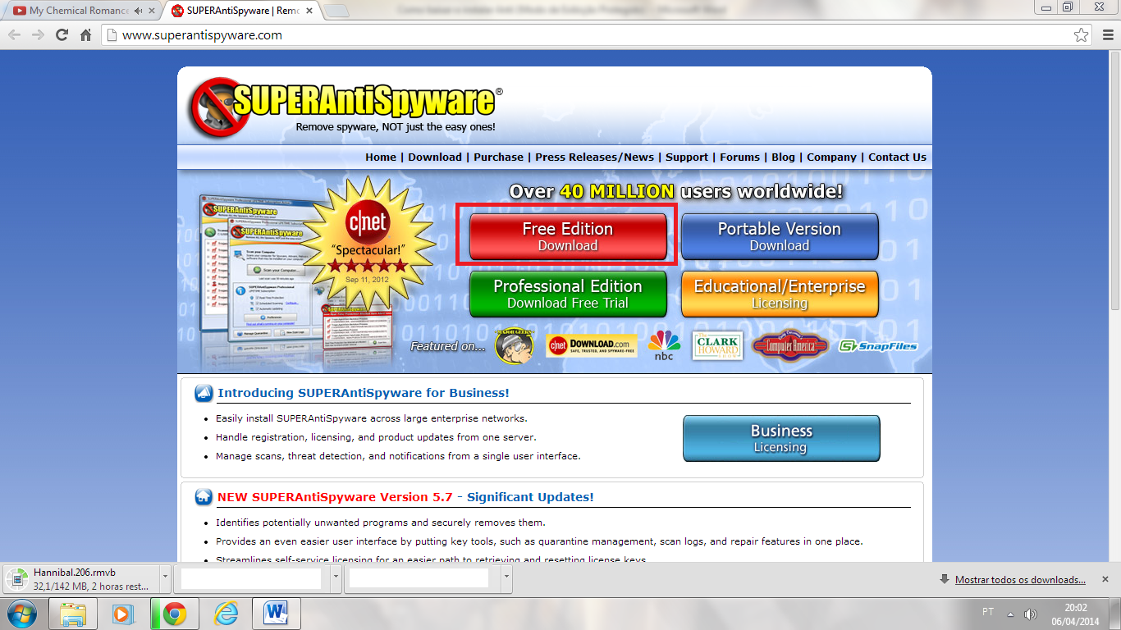Viewport: 1121px width, 630px height.
Task: Click the volume speaker tray icon
Action: [1031, 614]
